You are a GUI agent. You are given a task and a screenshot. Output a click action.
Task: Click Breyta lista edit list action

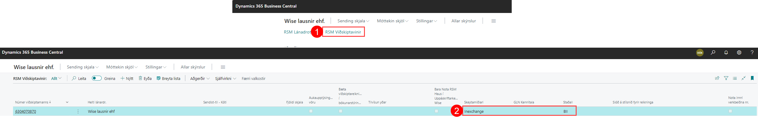[168, 78]
